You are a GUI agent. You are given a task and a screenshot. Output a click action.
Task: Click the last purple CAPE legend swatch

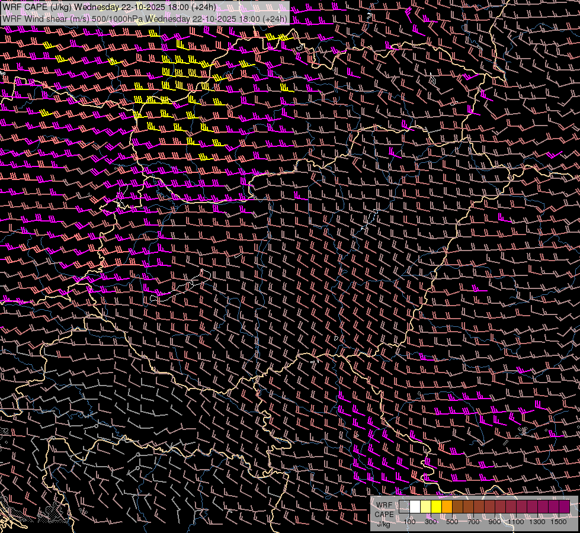(565, 507)
